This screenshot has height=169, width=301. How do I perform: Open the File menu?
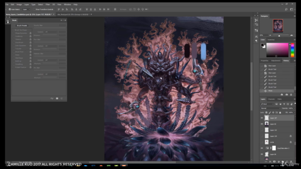7,4
